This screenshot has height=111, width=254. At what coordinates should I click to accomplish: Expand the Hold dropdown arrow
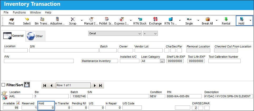click(x=251, y=20)
